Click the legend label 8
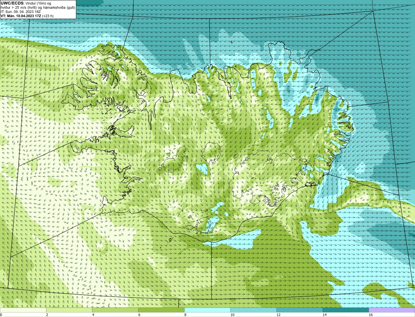 click(x=185, y=315)
